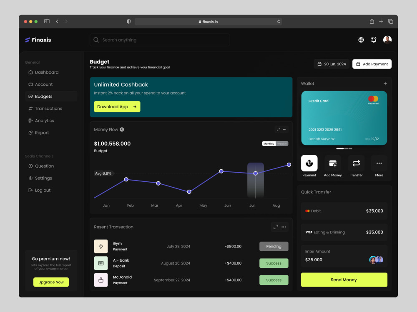Click Pending status on Gym row

click(x=274, y=246)
